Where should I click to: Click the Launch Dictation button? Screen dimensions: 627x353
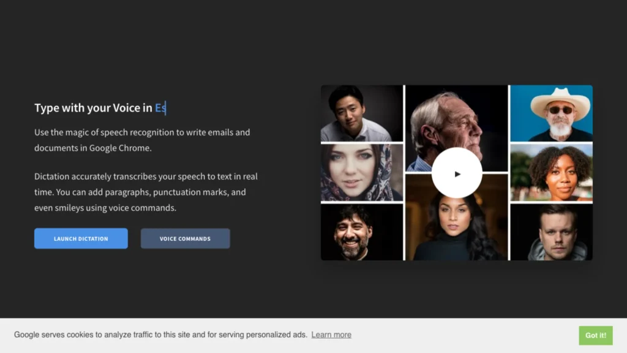pos(81,238)
